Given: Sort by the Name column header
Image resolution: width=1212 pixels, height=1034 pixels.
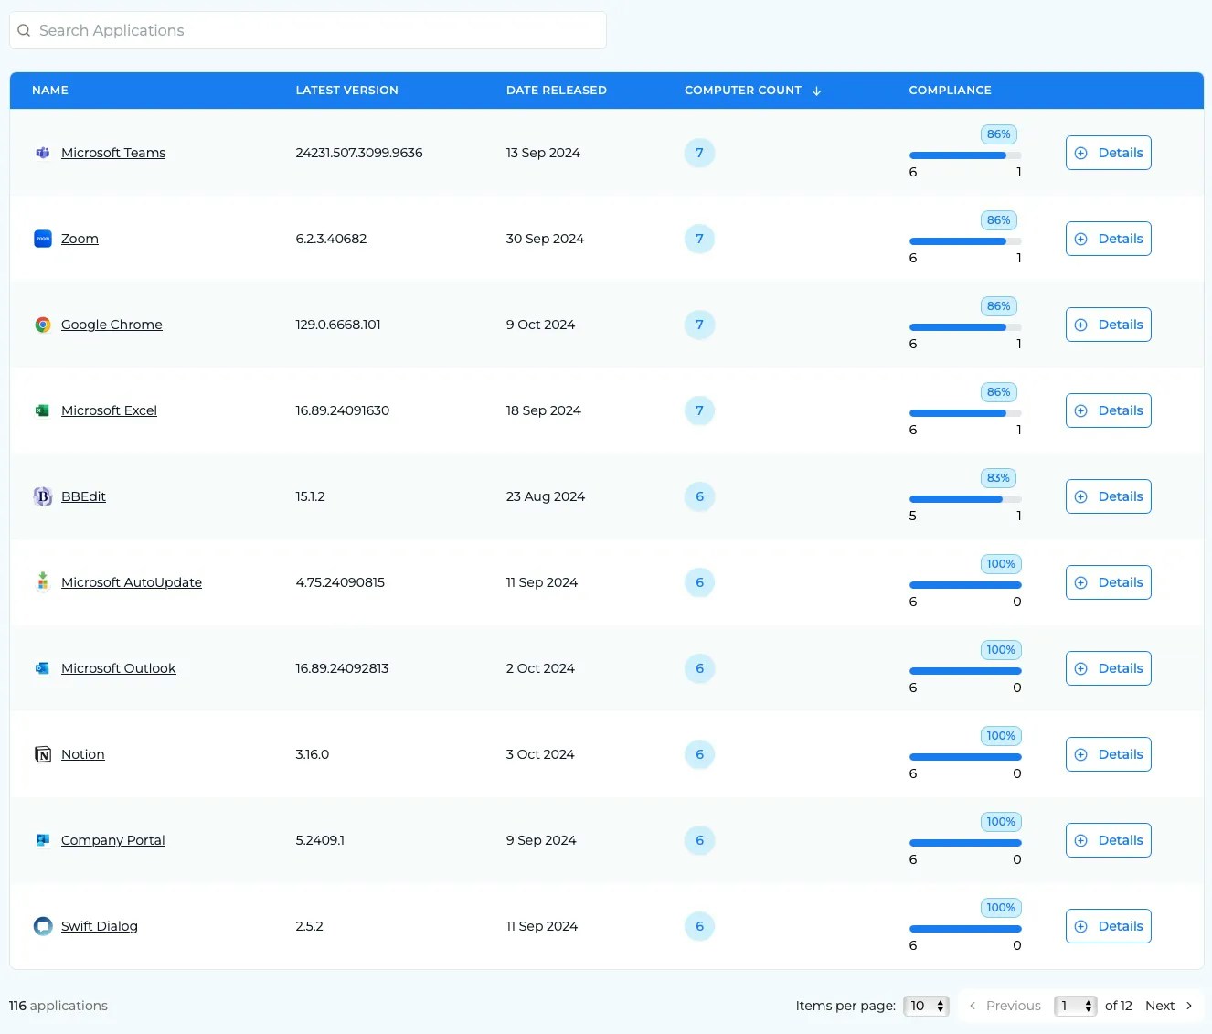Looking at the screenshot, I should (50, 91).
